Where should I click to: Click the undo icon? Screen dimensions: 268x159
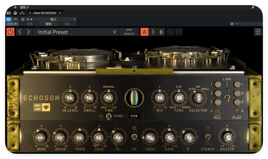point(170,32)
